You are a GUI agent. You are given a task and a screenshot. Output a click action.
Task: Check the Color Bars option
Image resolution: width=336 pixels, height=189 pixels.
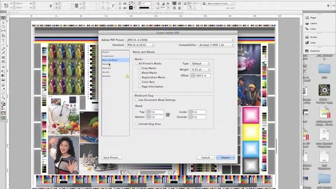pos(140,82)
